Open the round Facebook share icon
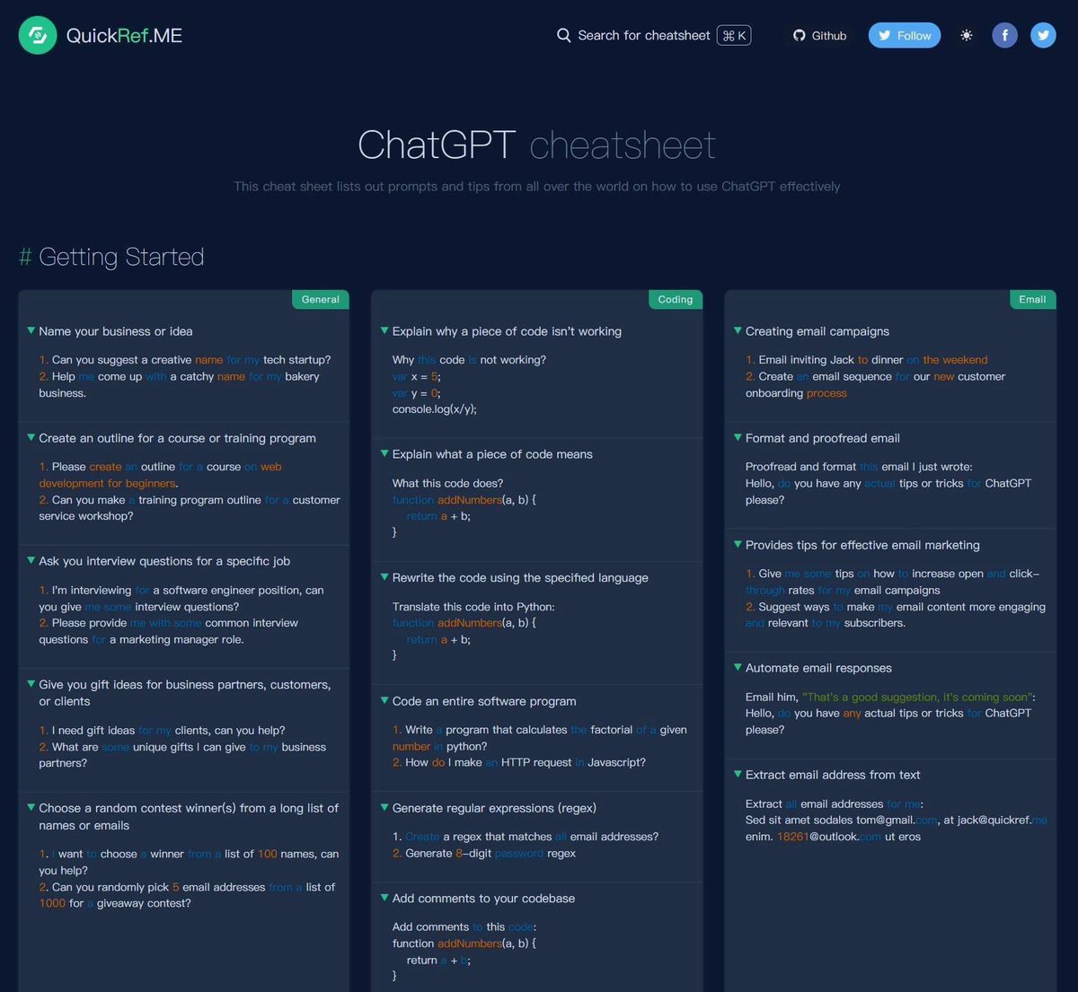Screen dimensions: 1078x992 click(1004, 35)
